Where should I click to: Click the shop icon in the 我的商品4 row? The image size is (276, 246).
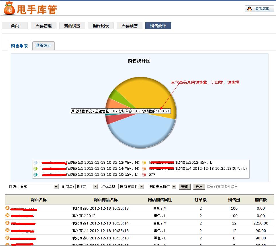pos(7,230)
